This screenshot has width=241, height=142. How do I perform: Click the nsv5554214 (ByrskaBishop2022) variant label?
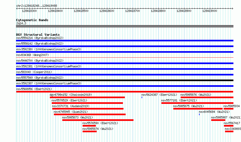point(40,38)
